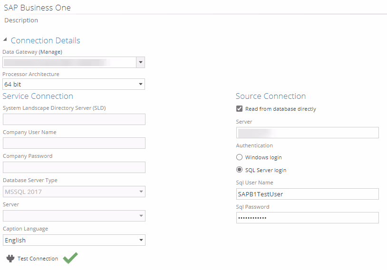This screenshot has width=387, height=270.
Task: Click the Company User Name field
Action: tap(74, 143)
